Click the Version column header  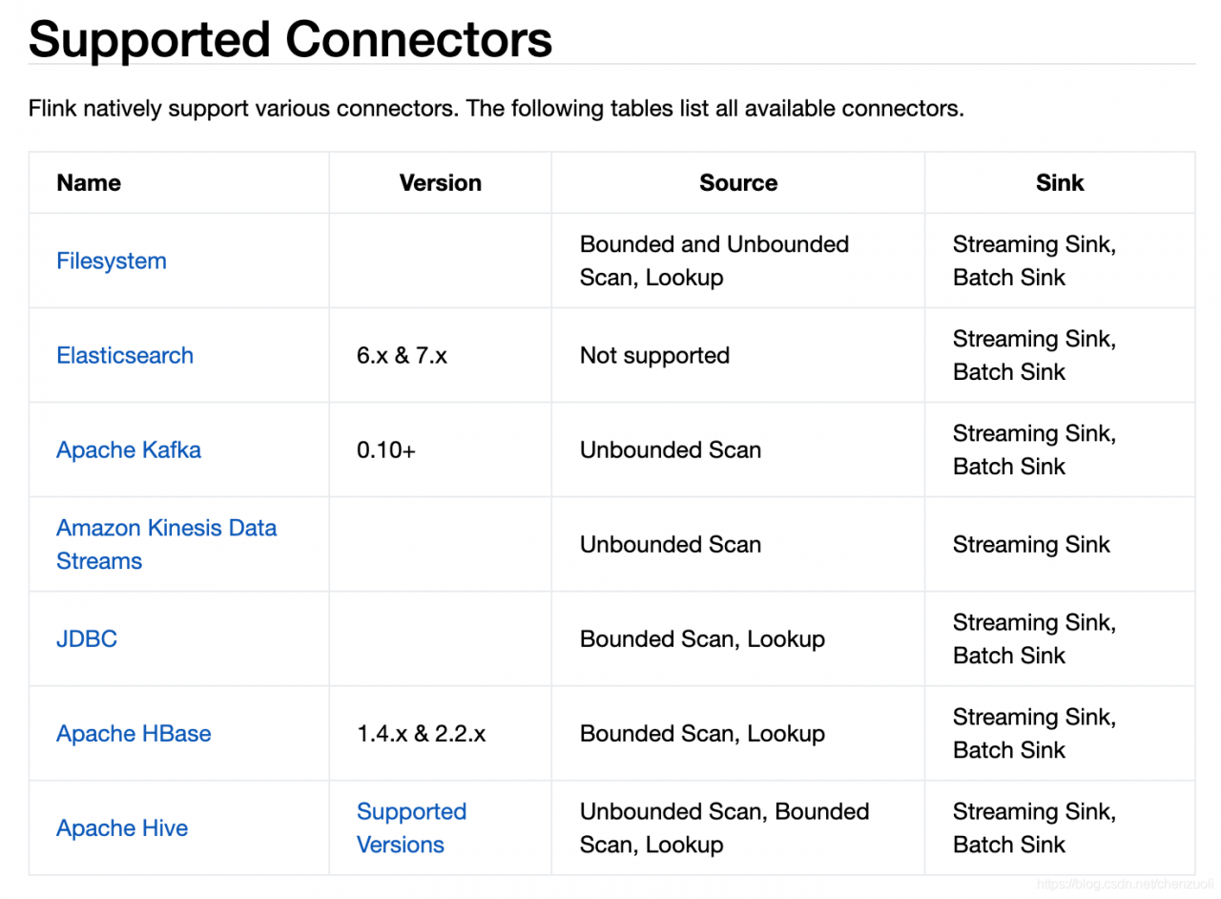pos(440,182)
